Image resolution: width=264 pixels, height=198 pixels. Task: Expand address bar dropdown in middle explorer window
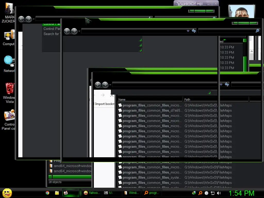[188, 31]
